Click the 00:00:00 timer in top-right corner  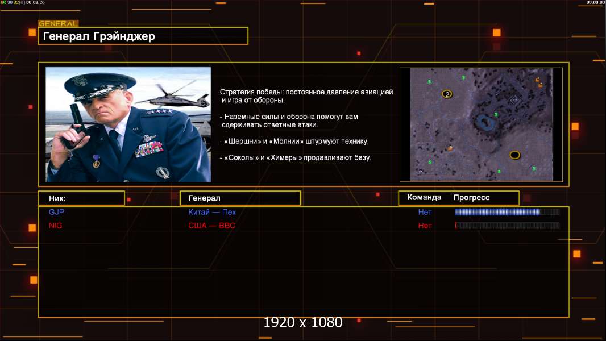[595, 3]
